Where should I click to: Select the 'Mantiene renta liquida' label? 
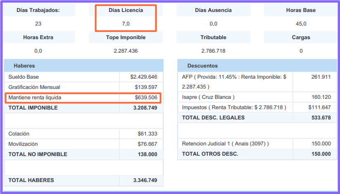(x=35, y=98)
